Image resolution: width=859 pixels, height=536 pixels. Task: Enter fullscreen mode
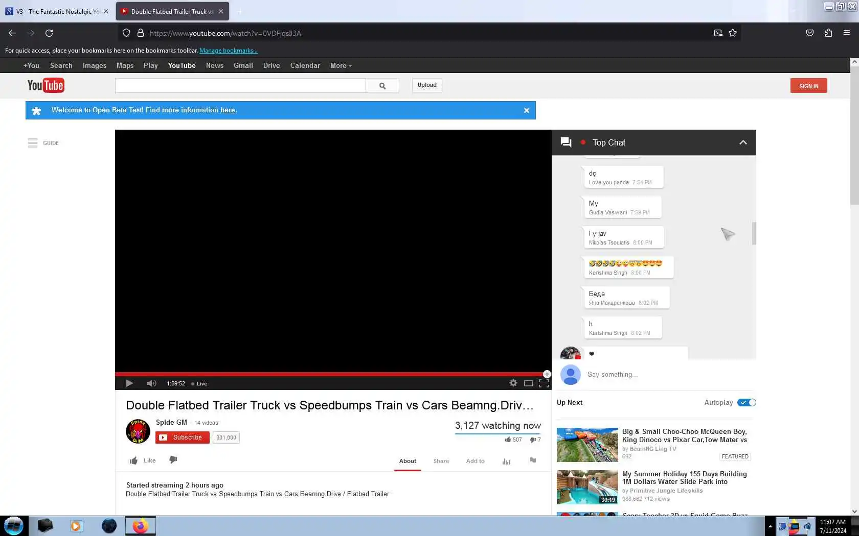pos(544,383)
